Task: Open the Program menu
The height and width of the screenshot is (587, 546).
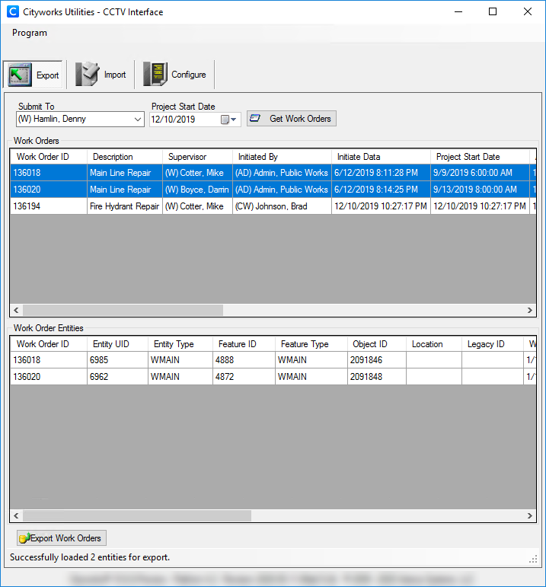Action: pos(30,33)
